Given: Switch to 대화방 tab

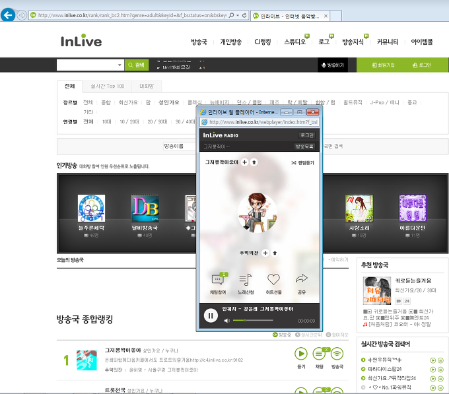Looking at the screenshot, I should click(147, 86).
